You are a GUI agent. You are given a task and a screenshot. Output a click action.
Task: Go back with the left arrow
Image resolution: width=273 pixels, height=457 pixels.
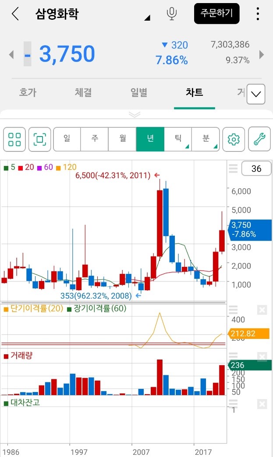(x=15, y=14)
